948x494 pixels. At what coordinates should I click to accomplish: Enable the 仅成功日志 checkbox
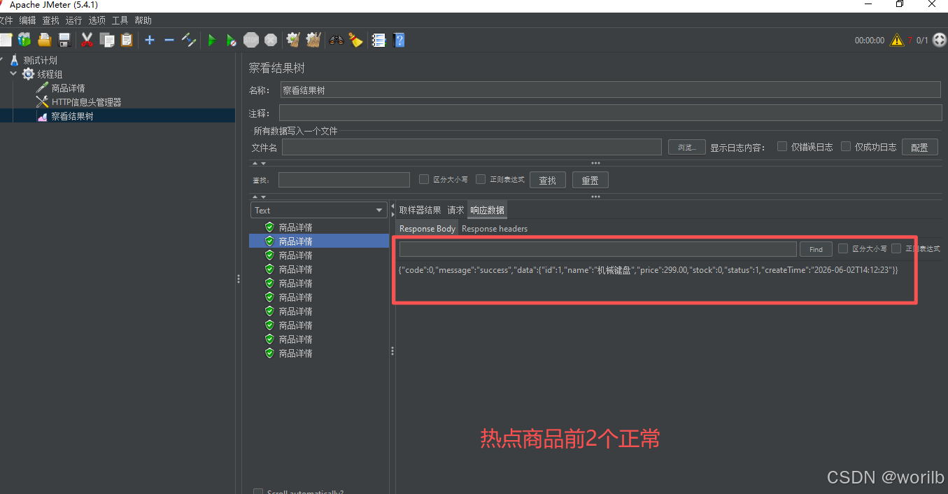coord(846,146)
